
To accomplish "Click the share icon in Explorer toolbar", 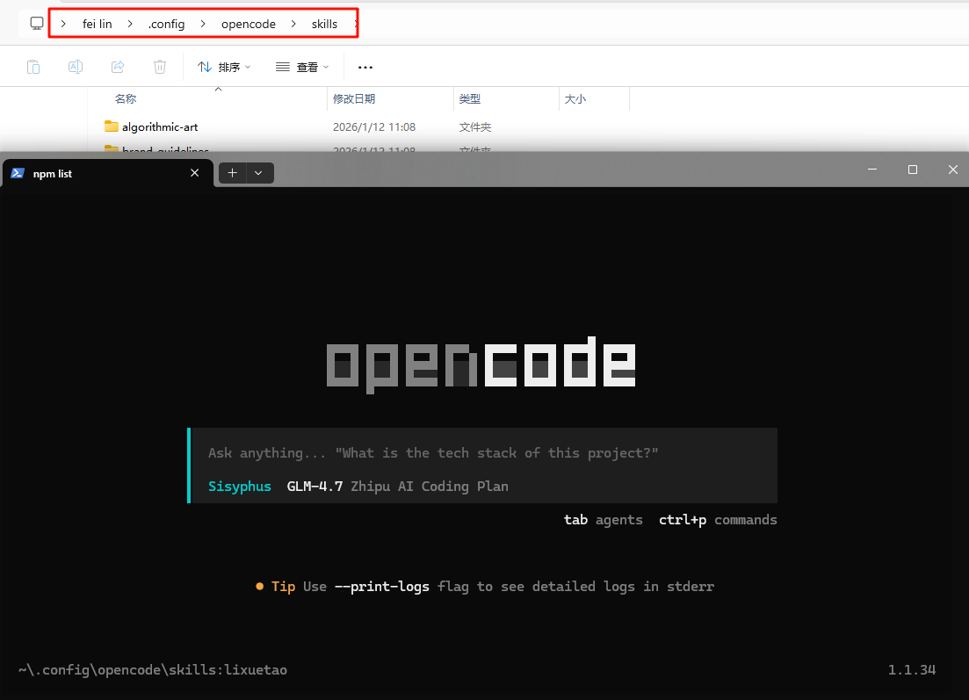I will click(x=118, y=67).
